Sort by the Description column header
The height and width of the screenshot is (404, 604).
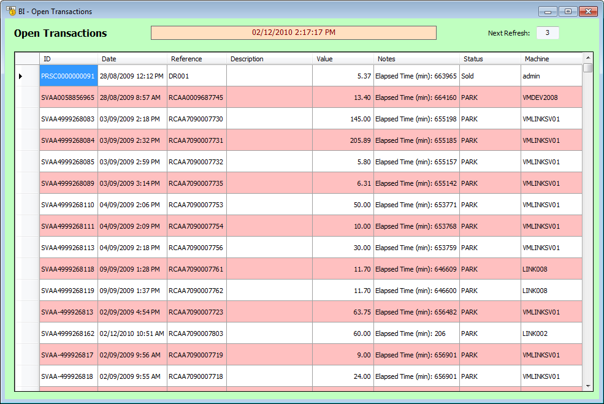(269, 58)
